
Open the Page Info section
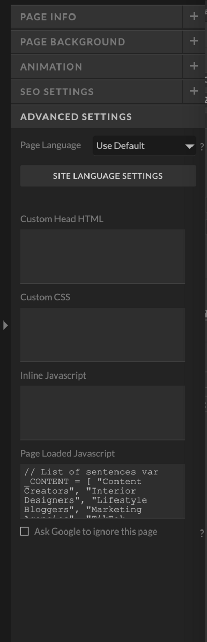pyautogui.click(x=97, y=17)
